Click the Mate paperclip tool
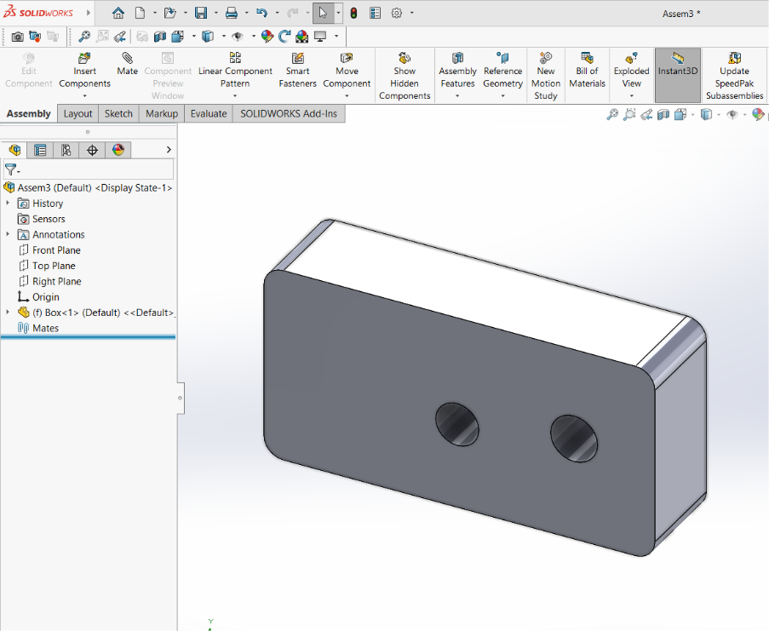769x631 pixels. pos(128,64)
